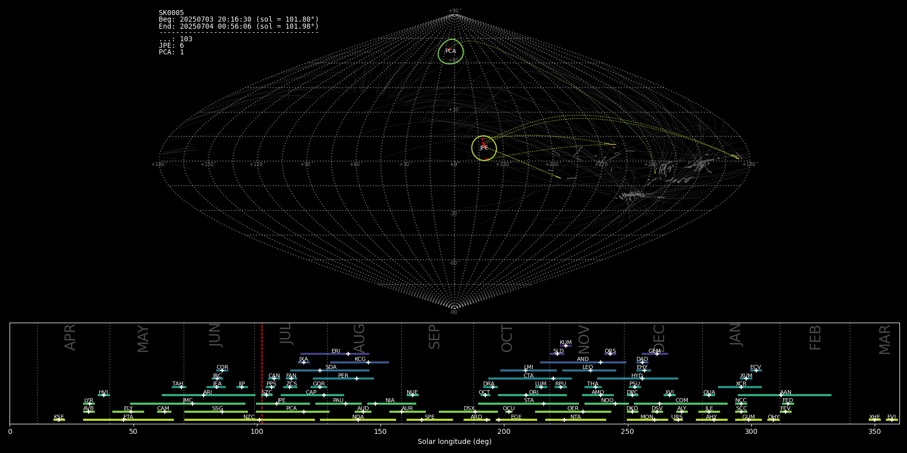Click the DEC month label
This screenshot has height=453, width=907.
(x=659, y=338)
